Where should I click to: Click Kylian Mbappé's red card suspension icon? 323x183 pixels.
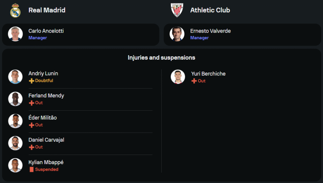tap(31, 169)
